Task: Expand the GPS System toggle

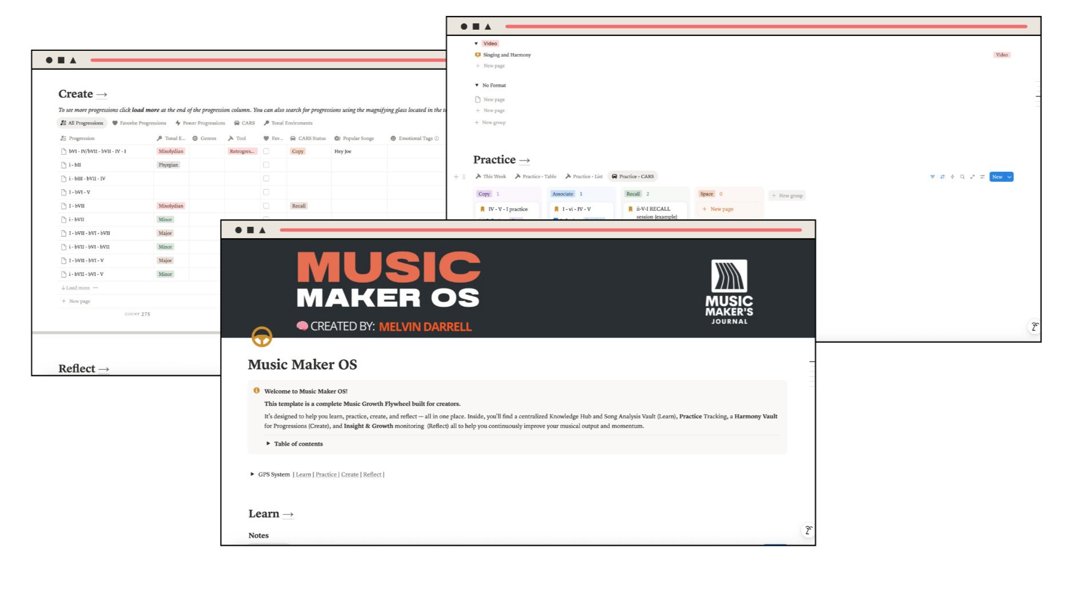Action: coord(252,474)
